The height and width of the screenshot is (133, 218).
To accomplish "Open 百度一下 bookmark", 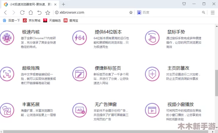I will (x=11, y=21).
